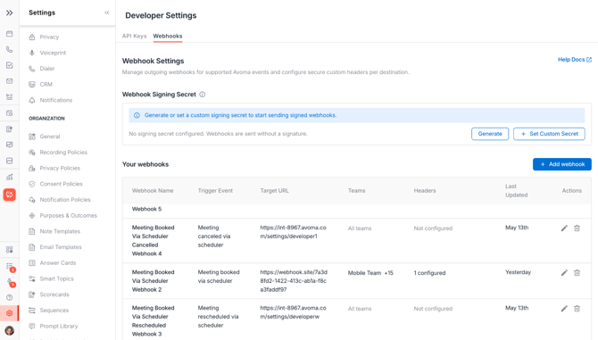Click the developer1 target URL text

tap(294, 232)
